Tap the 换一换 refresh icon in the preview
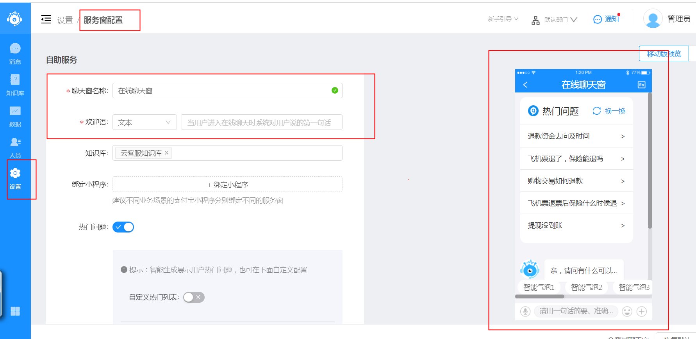 [596, 111]
